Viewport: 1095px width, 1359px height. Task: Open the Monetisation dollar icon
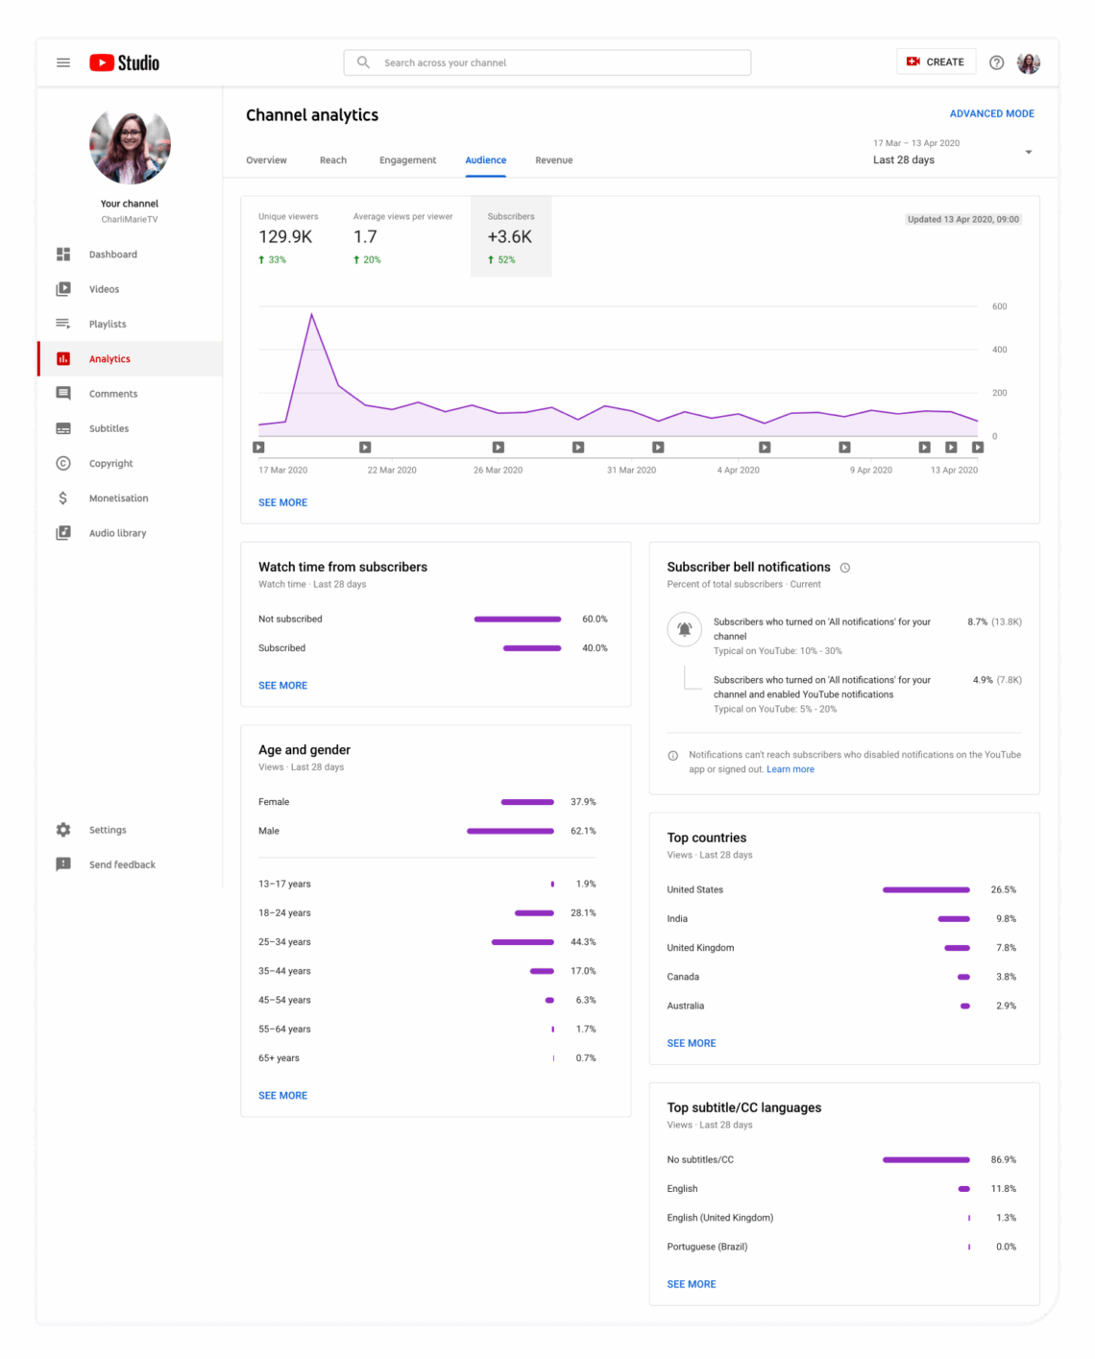pos(62,497)
